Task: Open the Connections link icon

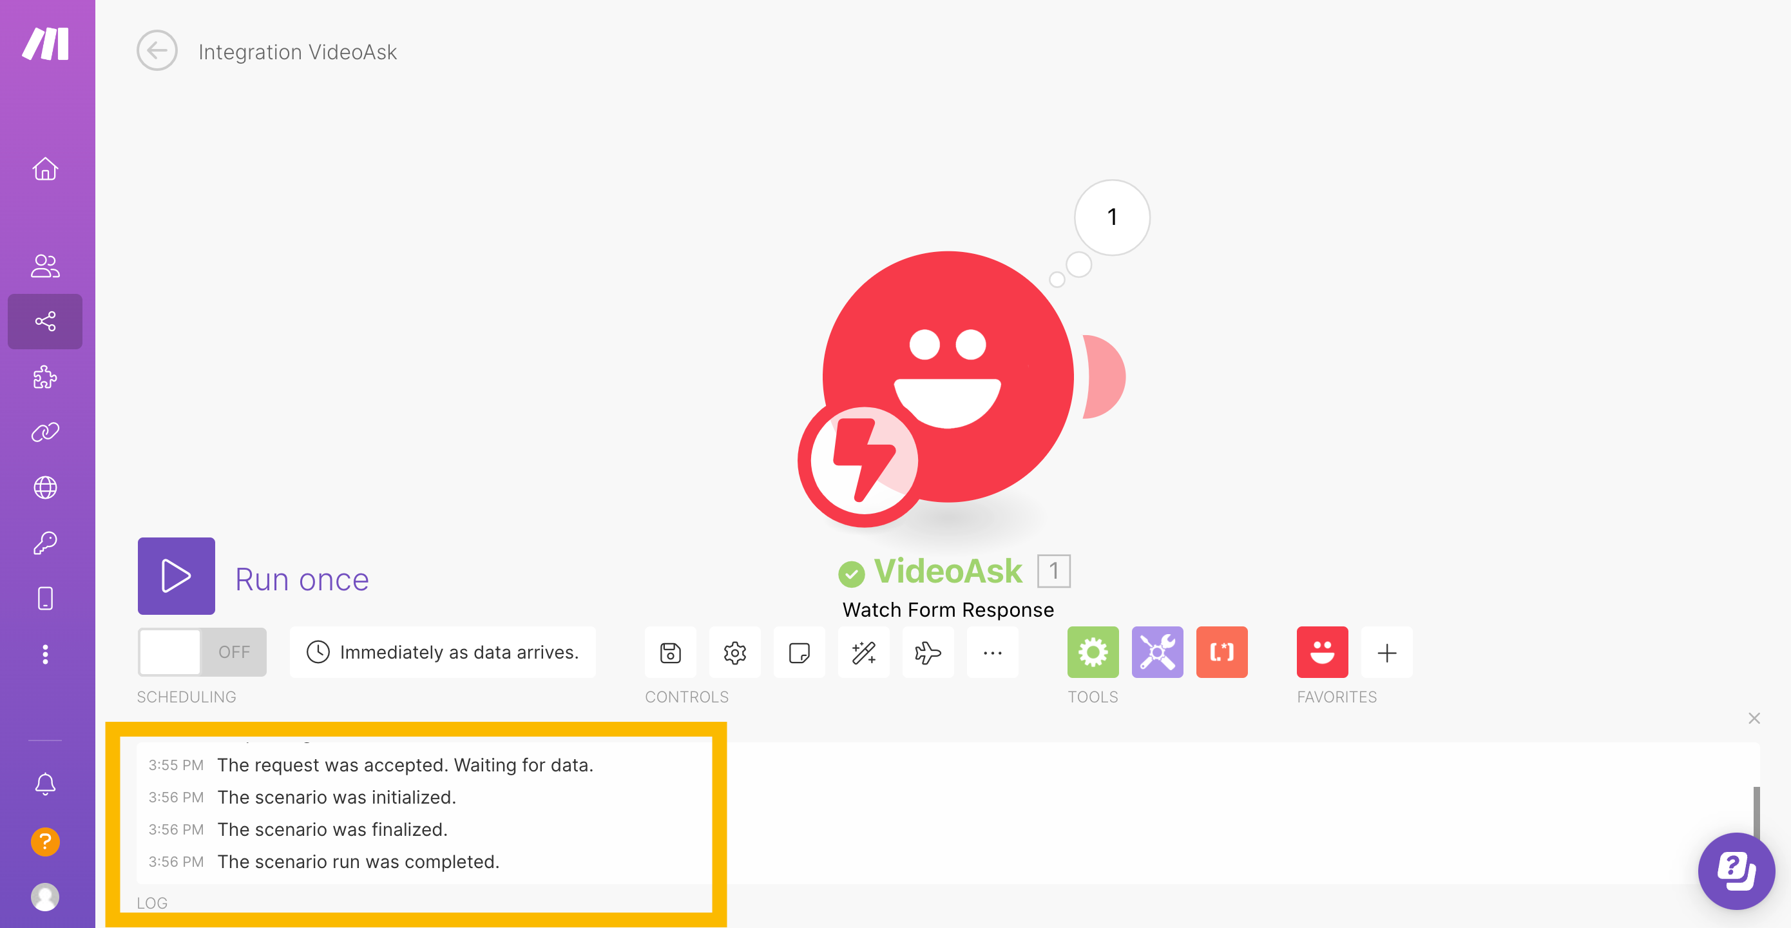Action: coord(45,432)
